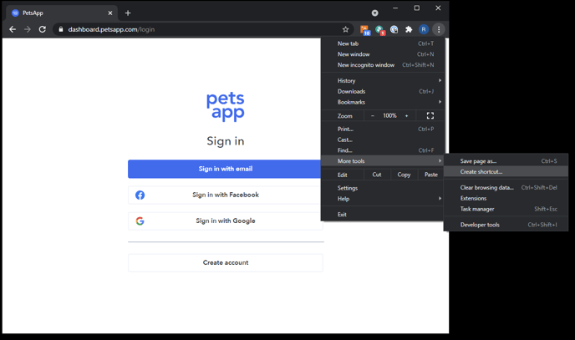575x340 pixels.
Task: Click the Sign in with Facebook button
Action: [225, 195]
